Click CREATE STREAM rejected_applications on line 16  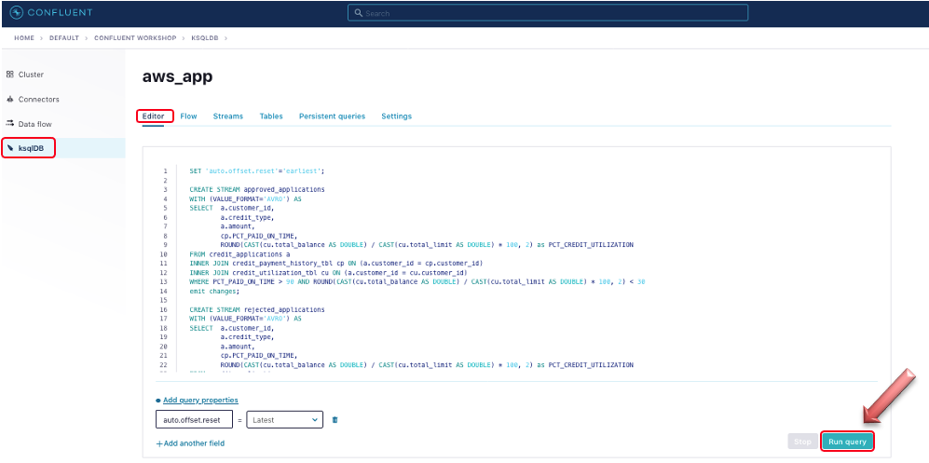pyautogui.click(x=257, y=309)
